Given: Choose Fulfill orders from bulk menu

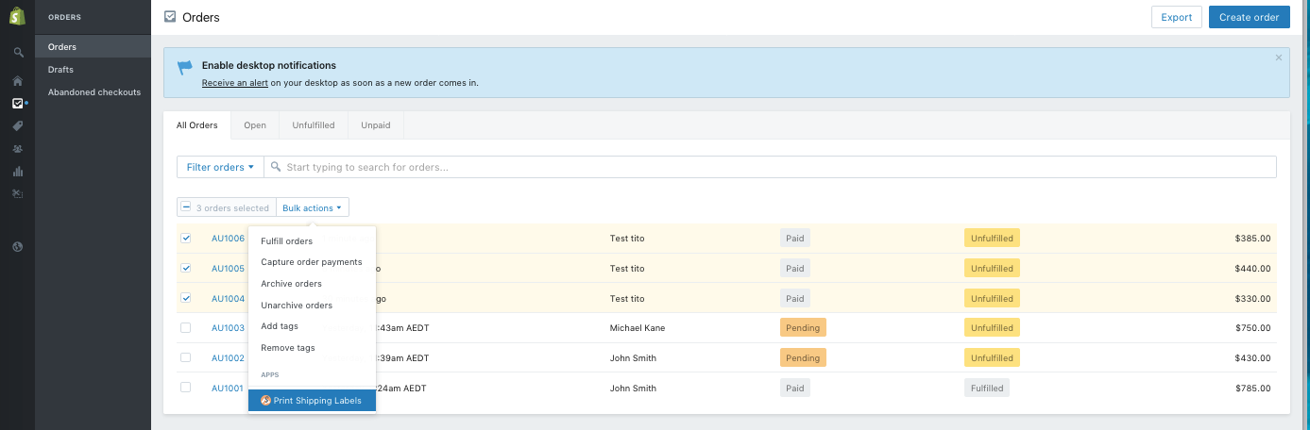Looking at the screenshot, I should [x=312, y=241].
